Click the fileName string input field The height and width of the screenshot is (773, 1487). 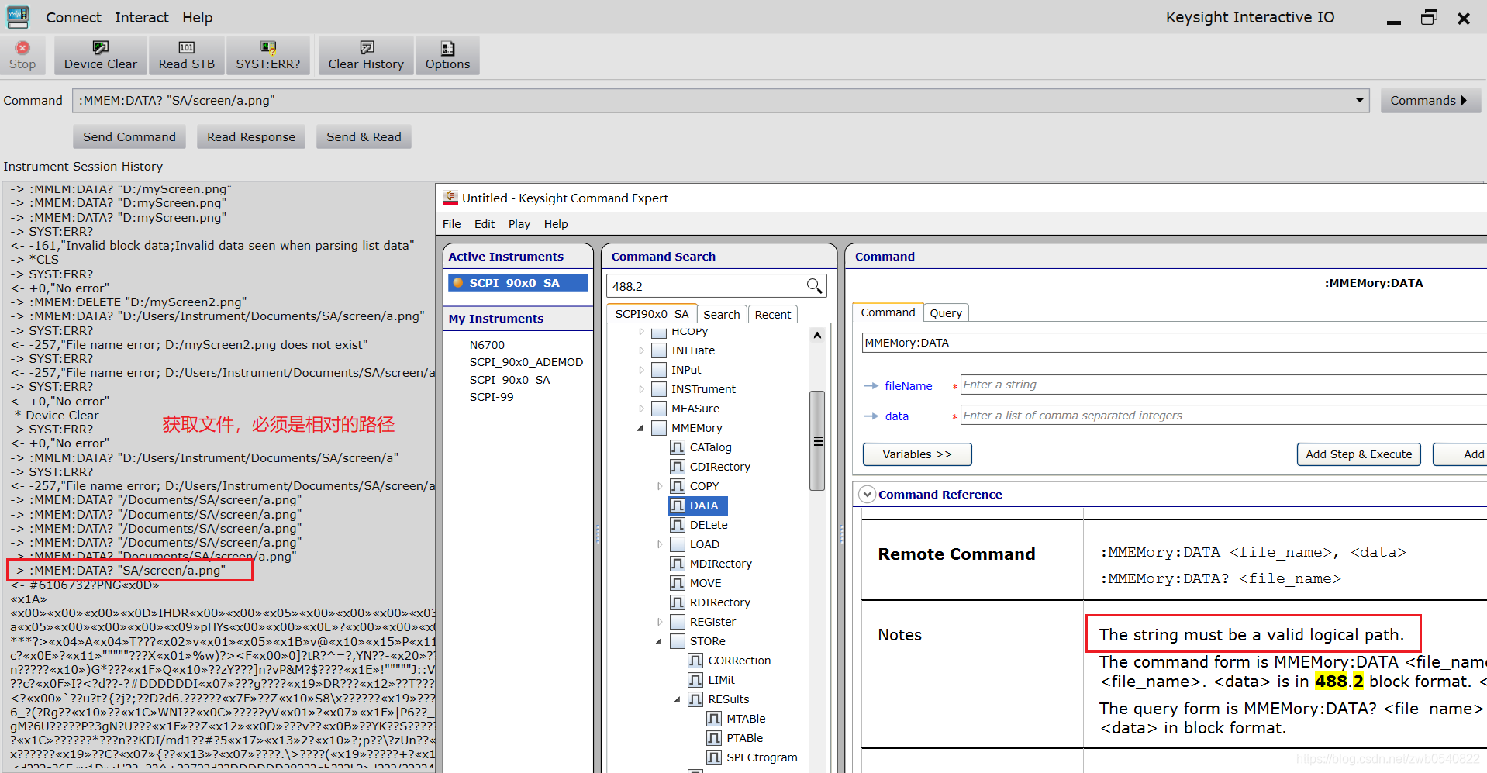click(1223, 385)
